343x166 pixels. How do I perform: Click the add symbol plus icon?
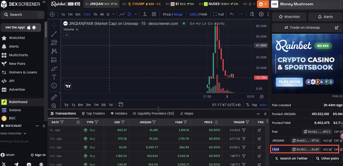52,14
